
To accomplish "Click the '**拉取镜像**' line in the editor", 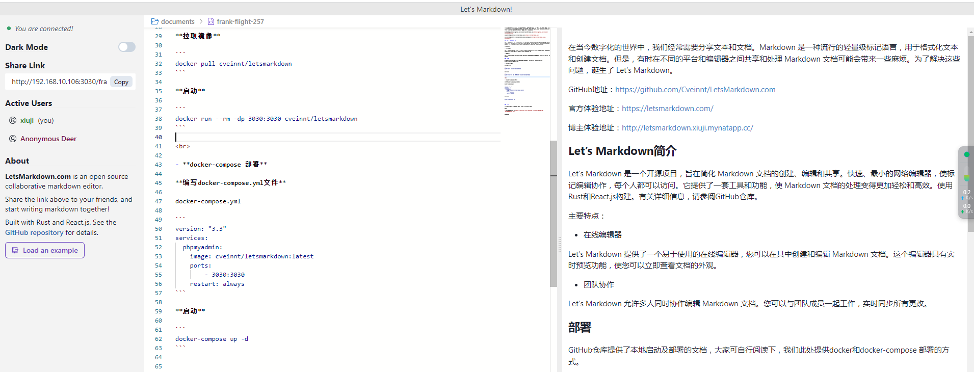I will (198, 36).
